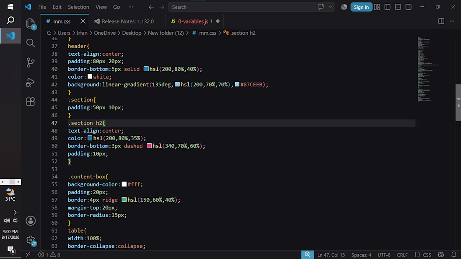Click line number 53 in gutter
Screen dimensions: 461x259
[x=54, y=169]
